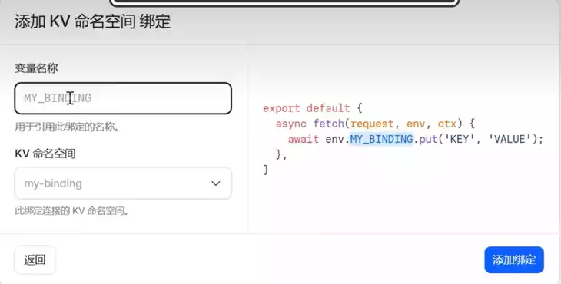Click highlighted MY_BINDING in code sample
Viewport: 561px width, 284px height.
(x=381, y=139)
